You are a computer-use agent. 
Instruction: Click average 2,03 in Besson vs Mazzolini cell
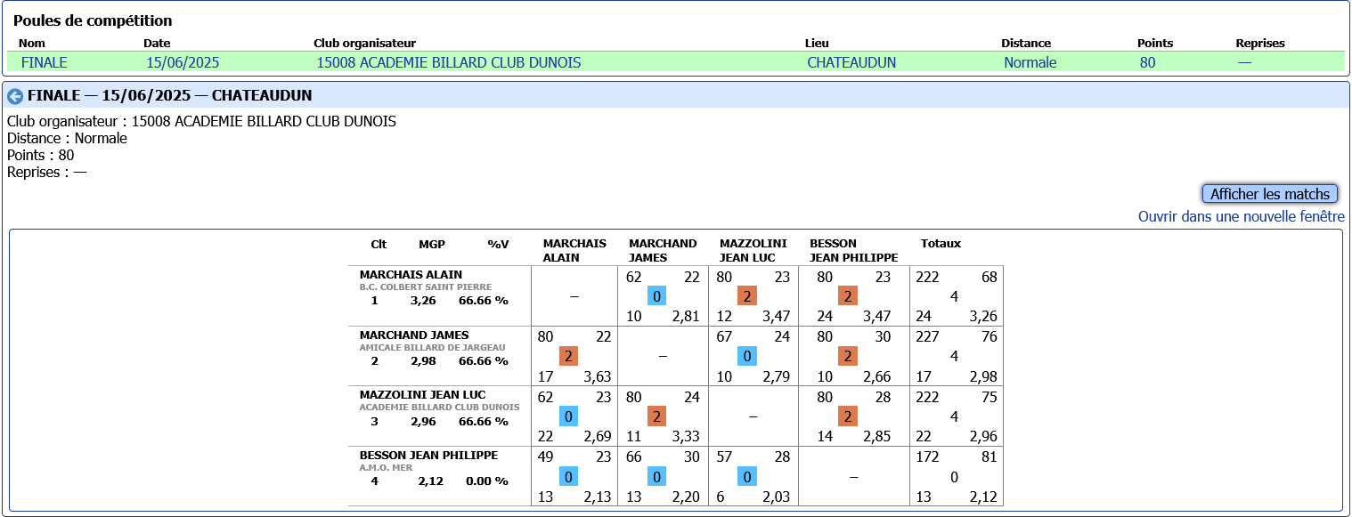pos(776,497)
